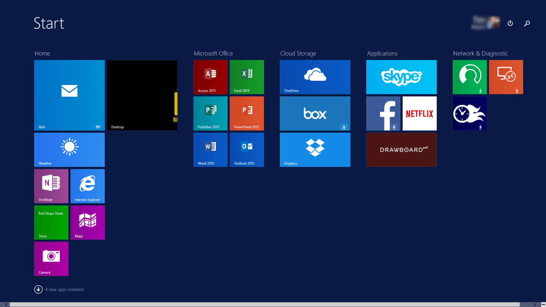Screen dimensions: 546x307
Task: Click the search magnifier button
Action: click(x=527, y=23)
